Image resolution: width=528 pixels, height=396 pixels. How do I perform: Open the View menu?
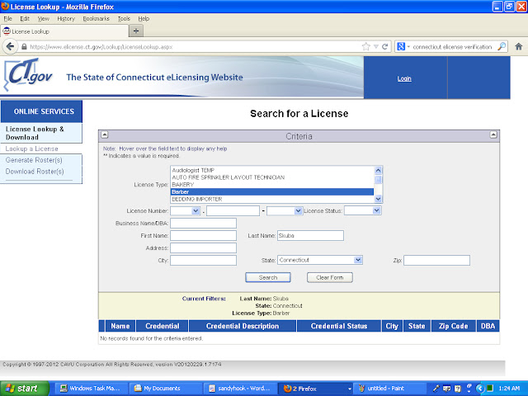tap(44, 18)
